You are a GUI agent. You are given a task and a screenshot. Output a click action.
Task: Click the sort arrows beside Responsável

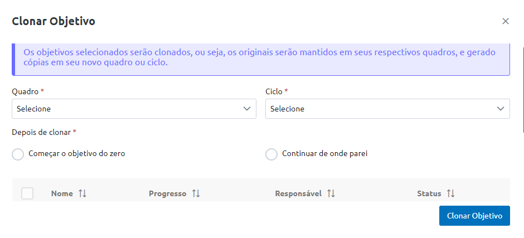[331, 193]
